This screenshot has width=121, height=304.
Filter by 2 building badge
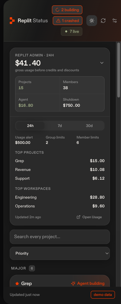(67, 10)
